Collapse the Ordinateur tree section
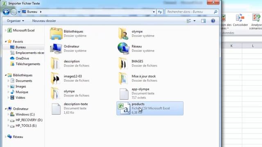The image size is (262, 147). pos(5,109)
